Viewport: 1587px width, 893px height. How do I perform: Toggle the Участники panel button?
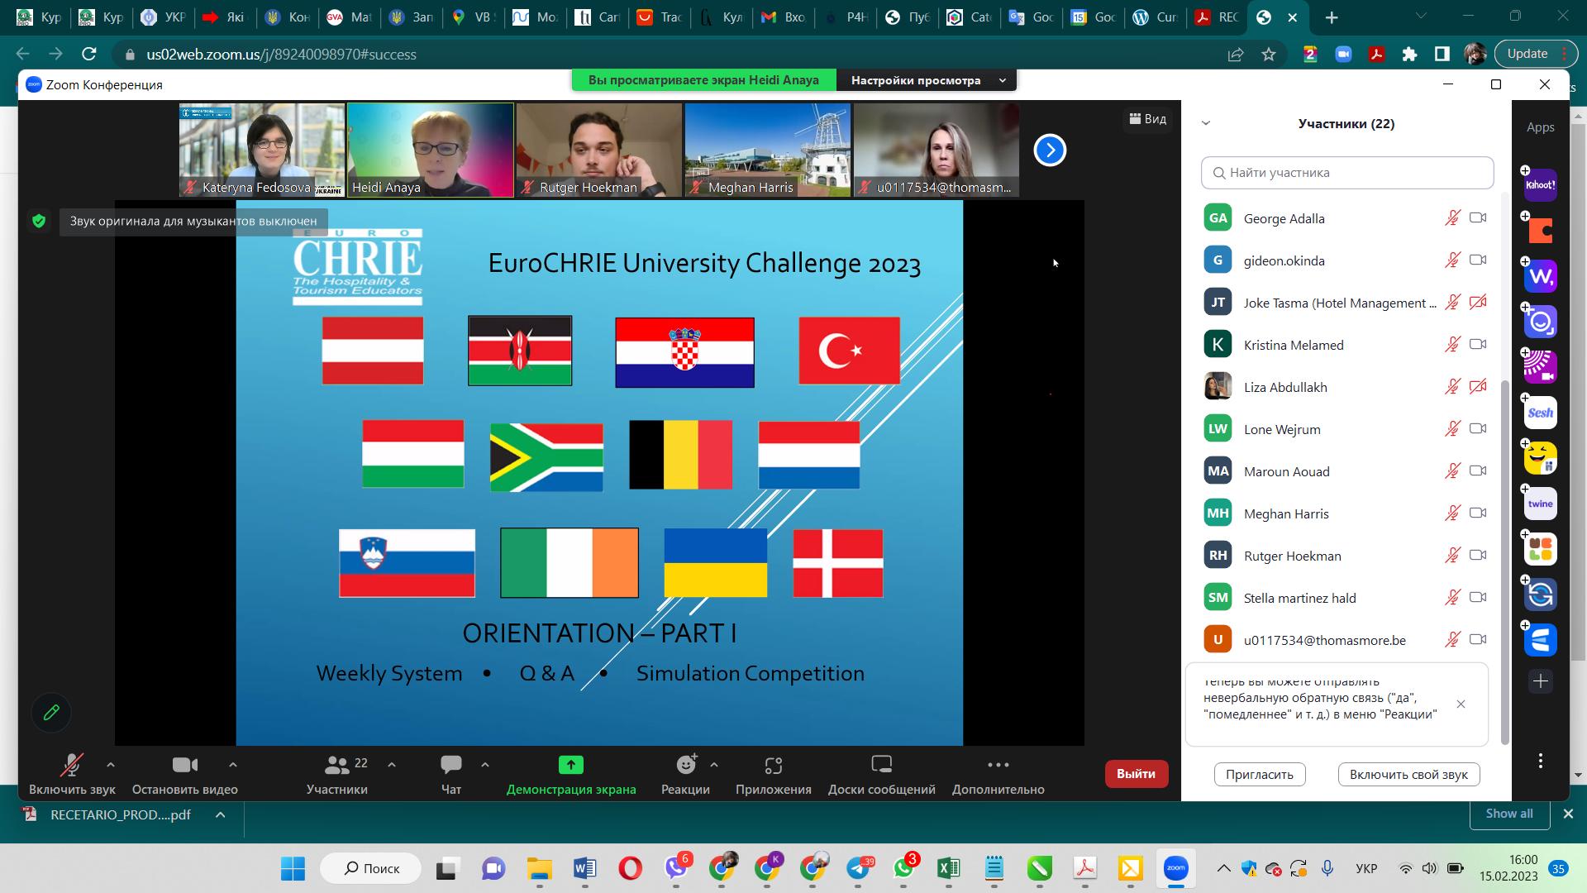coord(337,774)
